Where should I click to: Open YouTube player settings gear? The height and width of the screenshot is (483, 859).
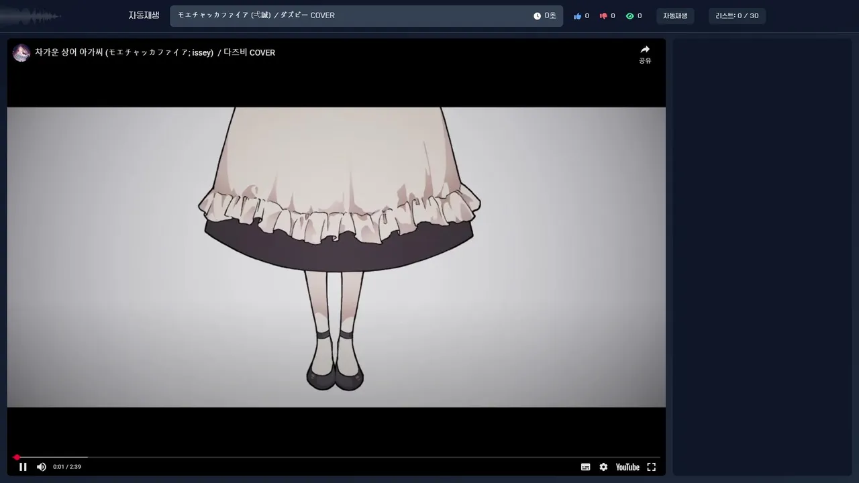pyautogui.click(x=603, y=467)
